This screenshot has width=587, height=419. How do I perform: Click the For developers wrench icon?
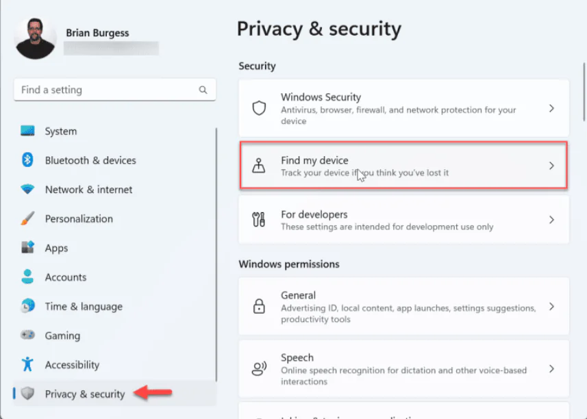point(259,219)
